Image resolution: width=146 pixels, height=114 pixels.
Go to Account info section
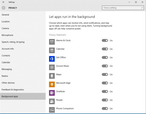pos(23,49)
